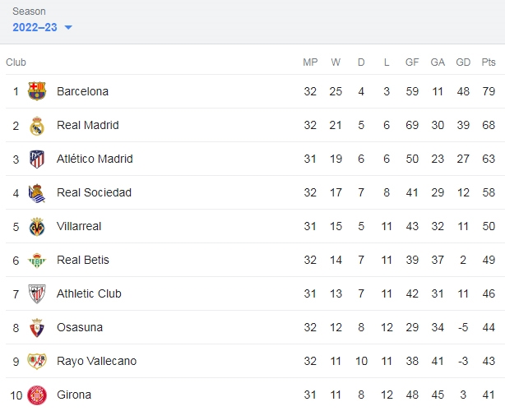Click the Osasuna club crest
Image resolution: width=505 pixels, height=411 pixels.
(x=37, y=328)
